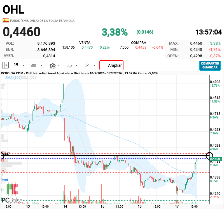
Task: Click the AYER value 0,4314
Action: pyautogui.click(x=49, y=56)
